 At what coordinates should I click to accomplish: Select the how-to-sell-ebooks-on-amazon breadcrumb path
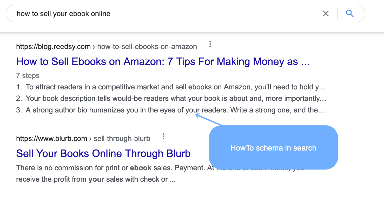point(147,46)
